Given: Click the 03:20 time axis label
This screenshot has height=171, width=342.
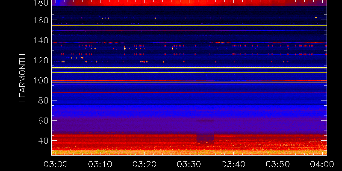Looking at the screenshot, I should click(x=144, y=164).
